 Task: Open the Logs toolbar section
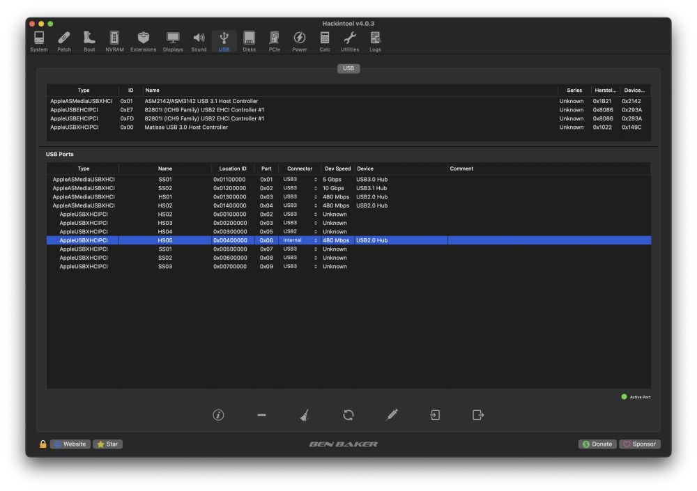(375, 42)
